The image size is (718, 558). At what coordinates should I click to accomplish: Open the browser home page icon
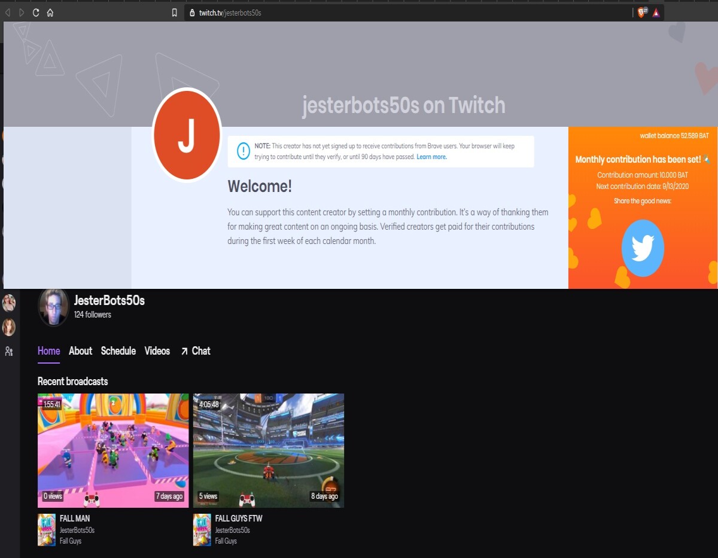(x=50, y=13)
